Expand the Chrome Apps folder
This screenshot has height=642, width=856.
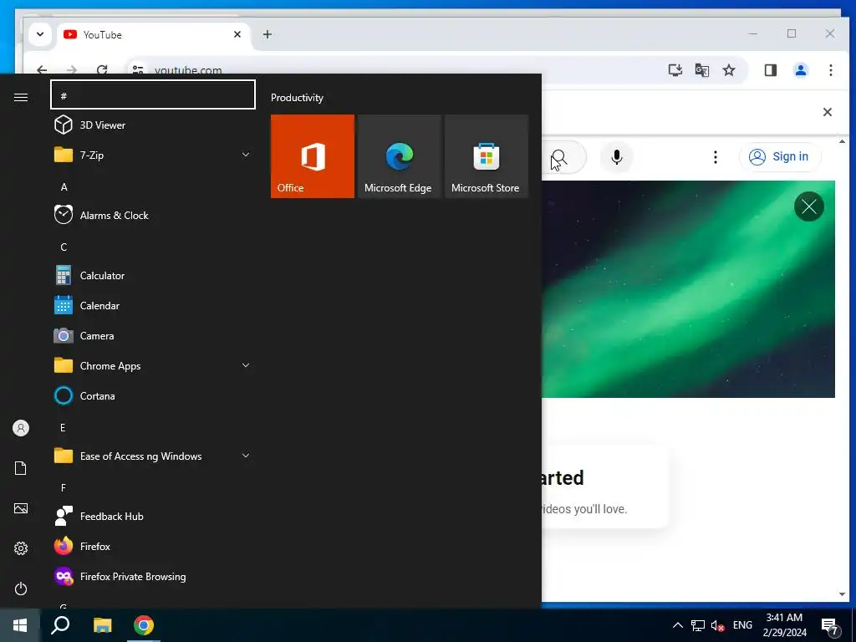[153, 366]
